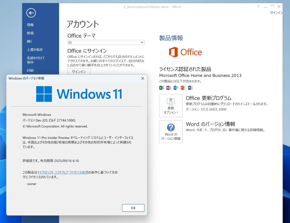Open Word の バージョン情報 button
This screenshot has width=290, height=223.
(171, 132)
